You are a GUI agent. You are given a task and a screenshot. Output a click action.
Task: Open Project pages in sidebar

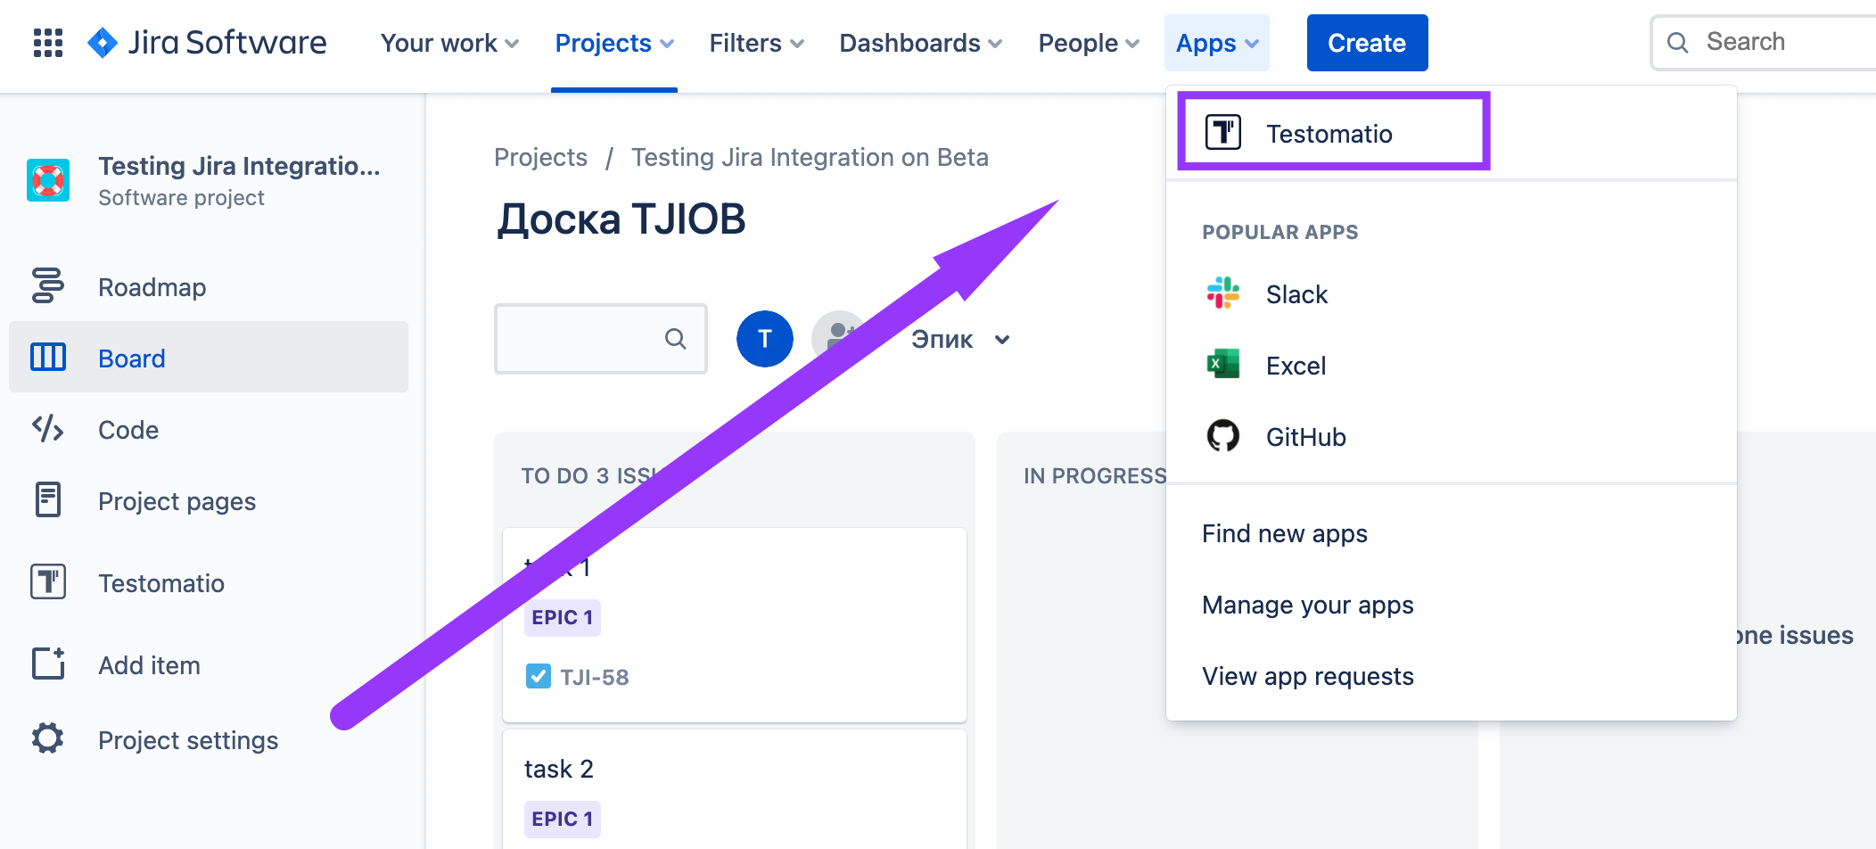[177, 501]
